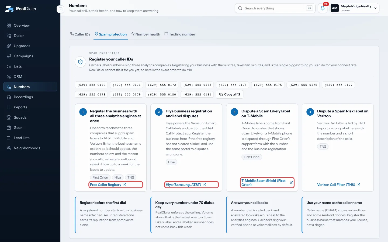The width and height of the screenshot is (388, 242).
Task: Click the AM account avatar
Action: click(335, 8)
